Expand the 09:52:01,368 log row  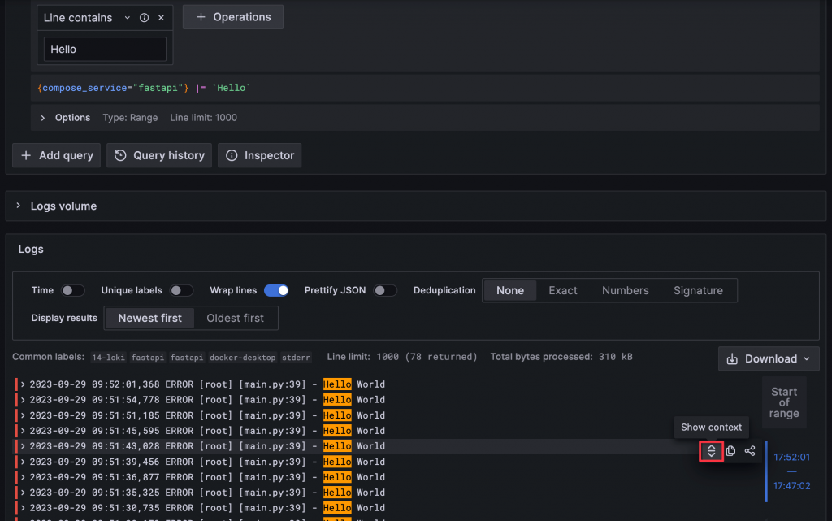23,384
